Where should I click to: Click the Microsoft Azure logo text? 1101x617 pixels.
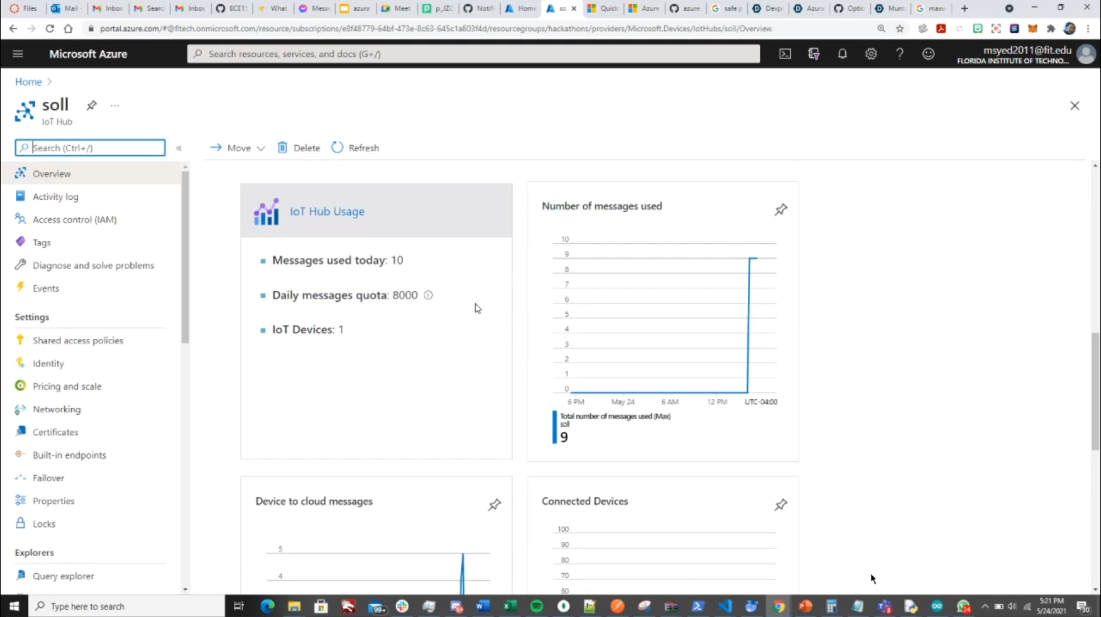tap(88, 54)
